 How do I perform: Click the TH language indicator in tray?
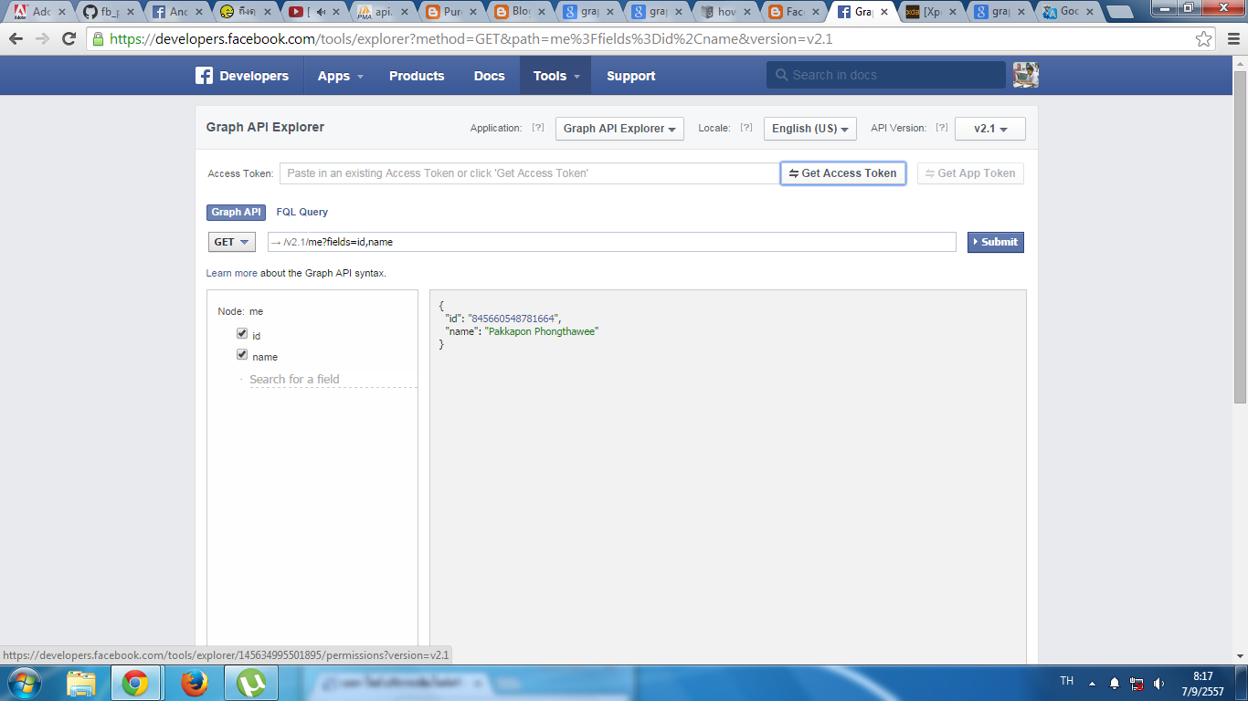[1066, 681]
